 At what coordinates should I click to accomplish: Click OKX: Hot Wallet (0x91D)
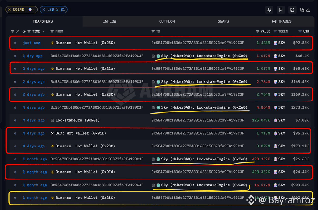click(81, 133)
